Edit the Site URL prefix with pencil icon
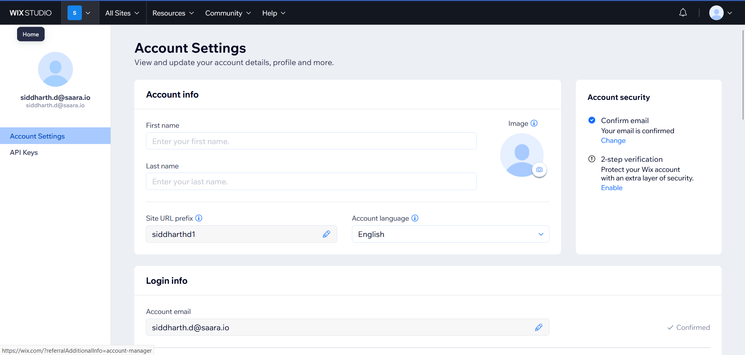The image size is (745, 355). [x=326, y=234]
